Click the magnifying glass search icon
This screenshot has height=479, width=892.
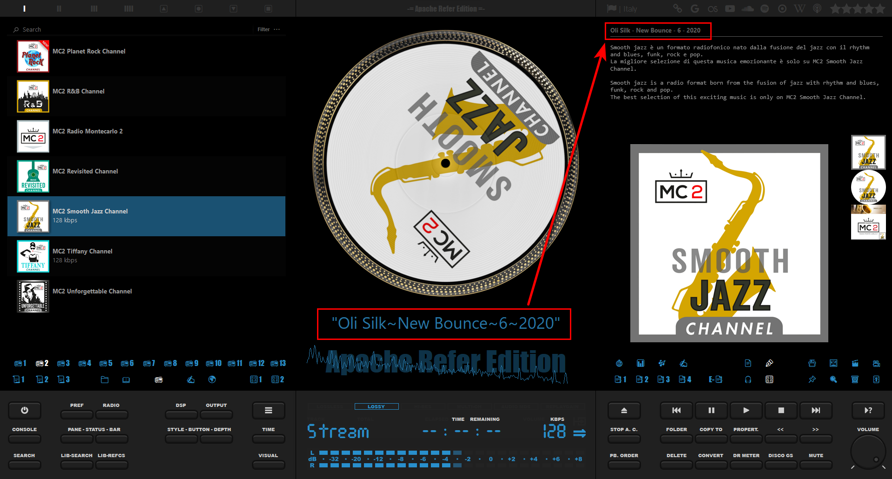coord(833,379)
